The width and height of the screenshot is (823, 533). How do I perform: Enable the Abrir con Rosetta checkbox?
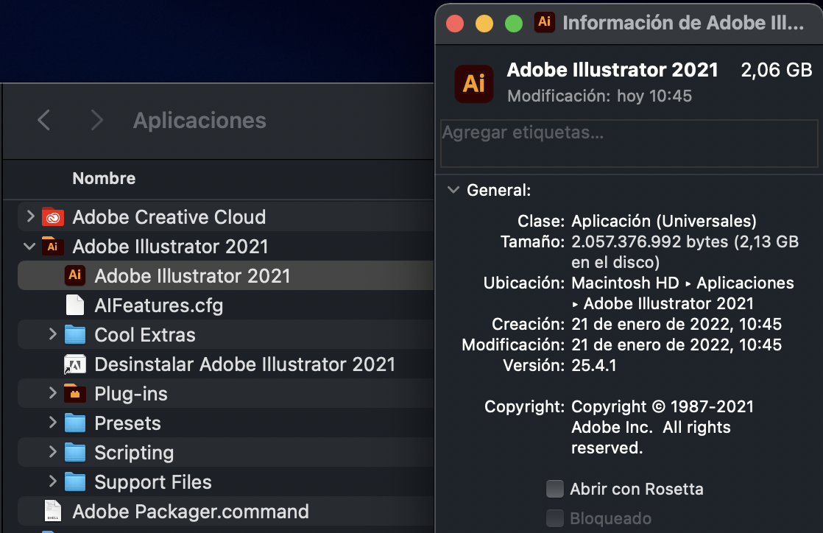coord(554,488)
